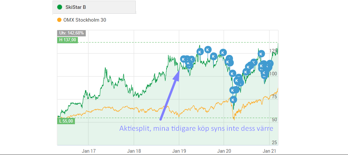This screenshot has width=348, height=155.
Task: Click the topmost K buy marker
Action: (208, 49)
